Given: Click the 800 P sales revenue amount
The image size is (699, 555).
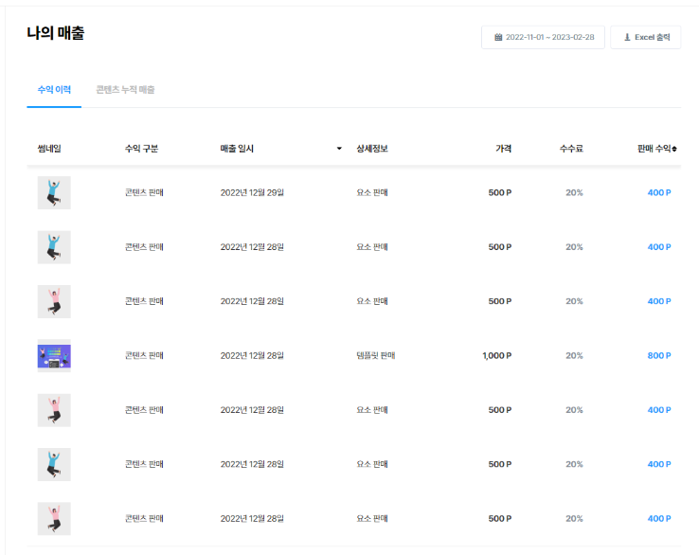Looking at the screenshot, I should (x=659, y=356).
